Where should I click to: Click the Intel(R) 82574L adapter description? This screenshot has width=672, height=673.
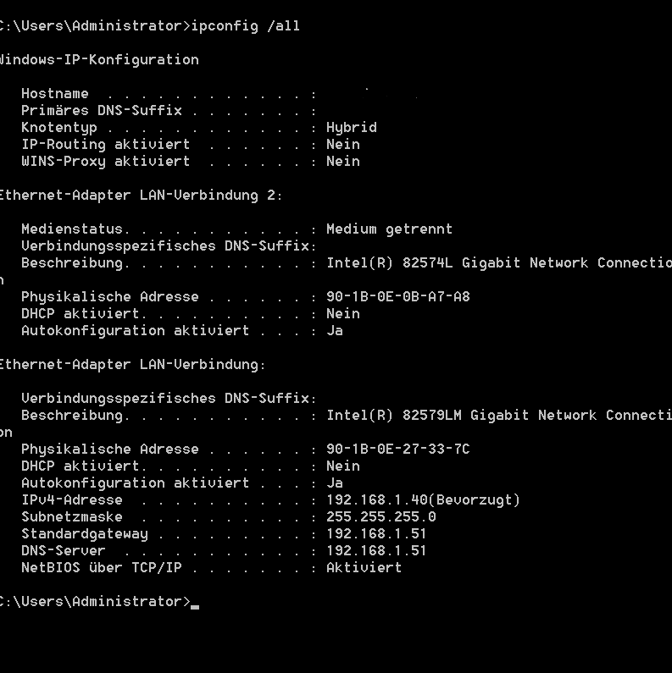pyautogui.click(x=499, y=262)
